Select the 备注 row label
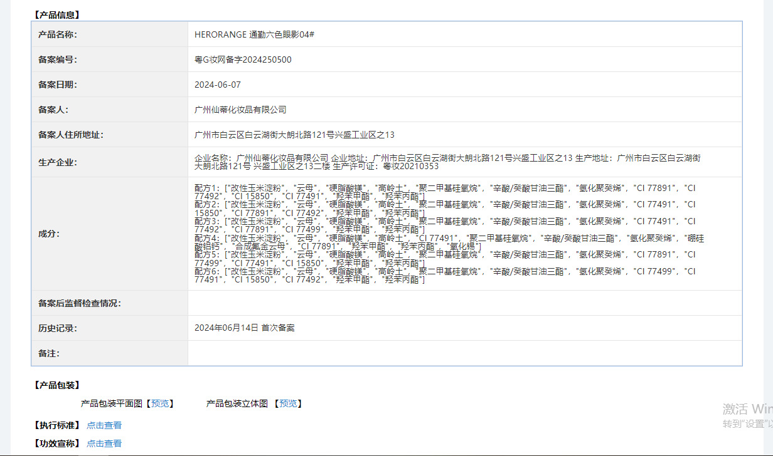Image resolution: width=773 pixels, height=456 pixels. click(49, 353)
